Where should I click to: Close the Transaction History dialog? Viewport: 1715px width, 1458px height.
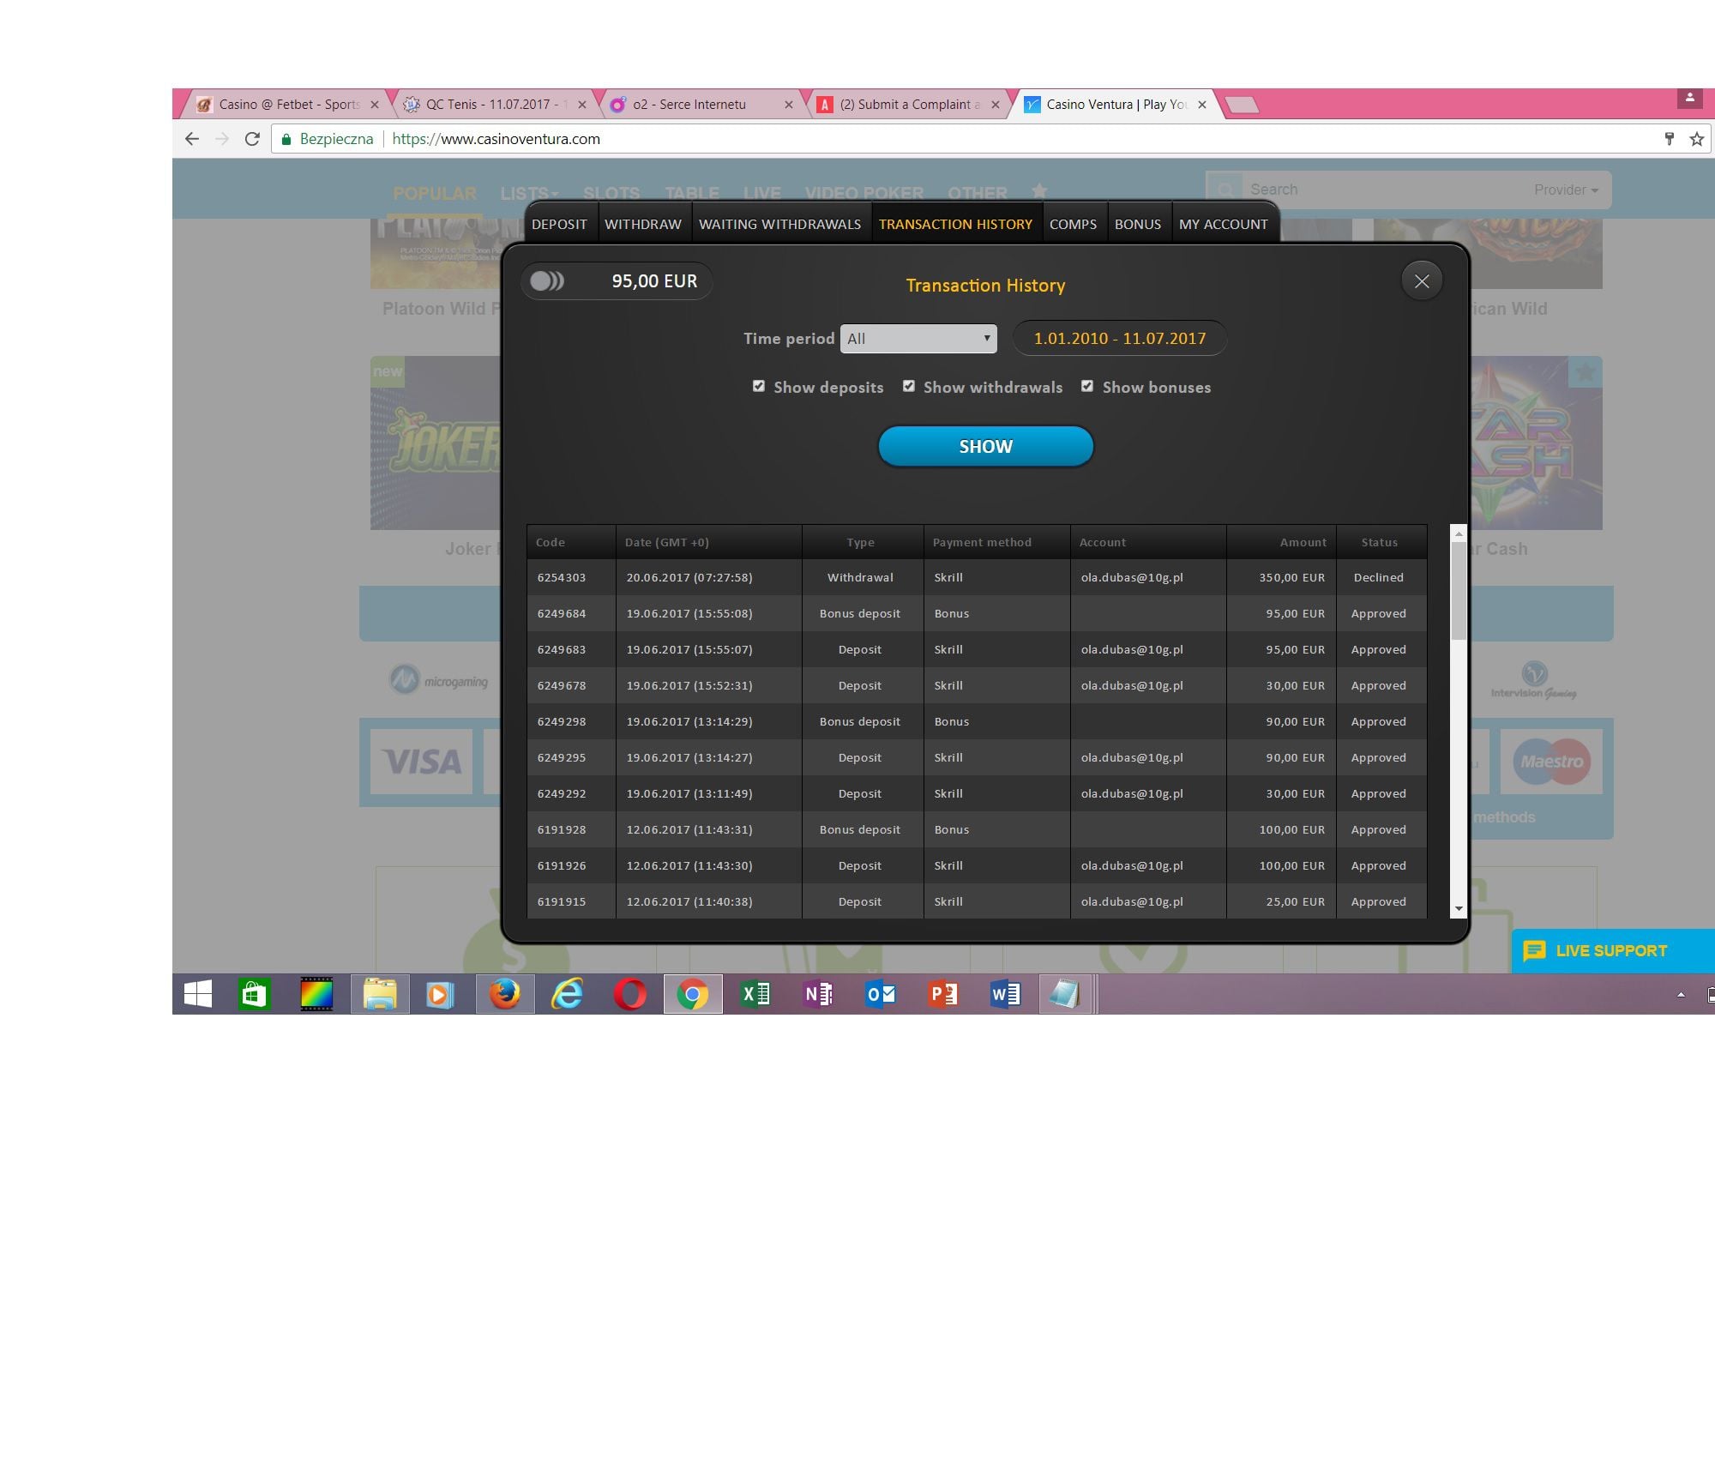pos(1422,281)
